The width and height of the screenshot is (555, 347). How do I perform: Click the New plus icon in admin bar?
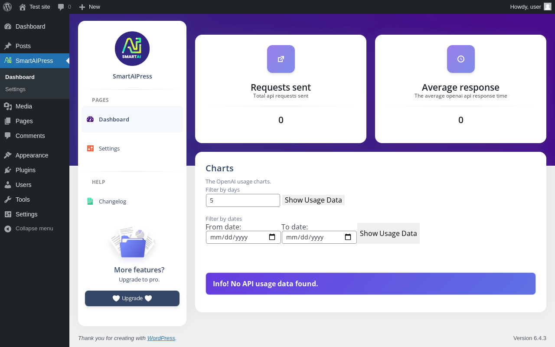click(x=82, y=7)
